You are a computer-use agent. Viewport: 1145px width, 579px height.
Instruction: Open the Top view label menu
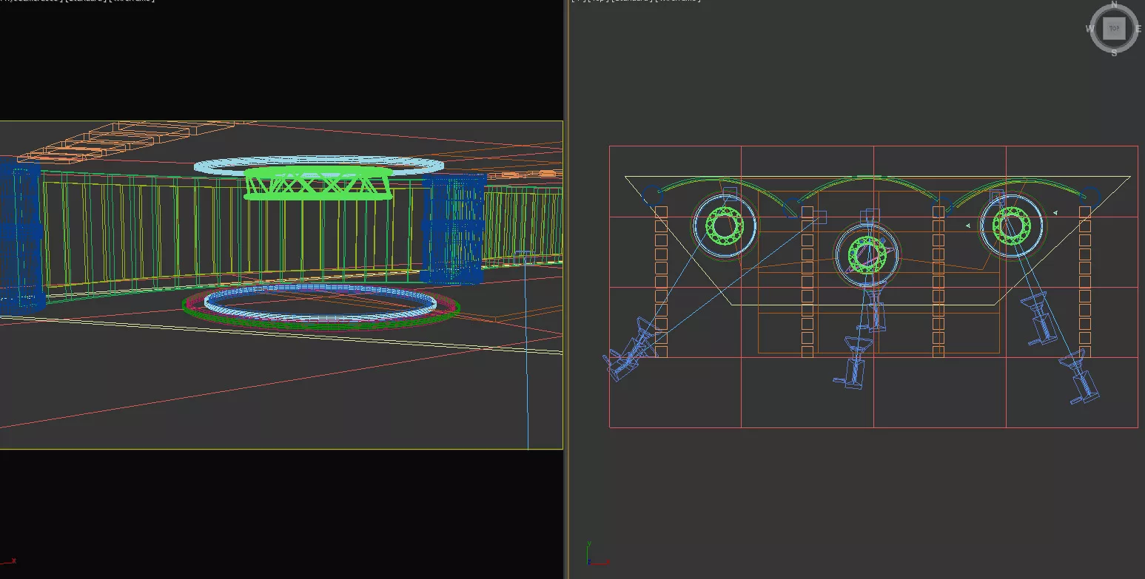pos(597,1)
